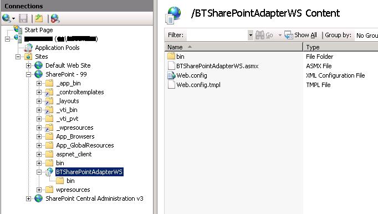The image size is (378, 214).
Task: Click the Delete Connection toolbar icon
Action: 55,18
